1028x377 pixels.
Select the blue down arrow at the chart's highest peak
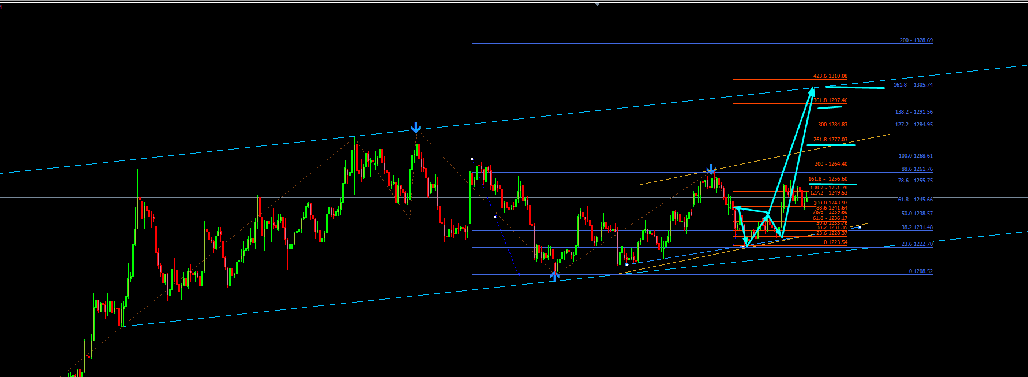(416, 128)
